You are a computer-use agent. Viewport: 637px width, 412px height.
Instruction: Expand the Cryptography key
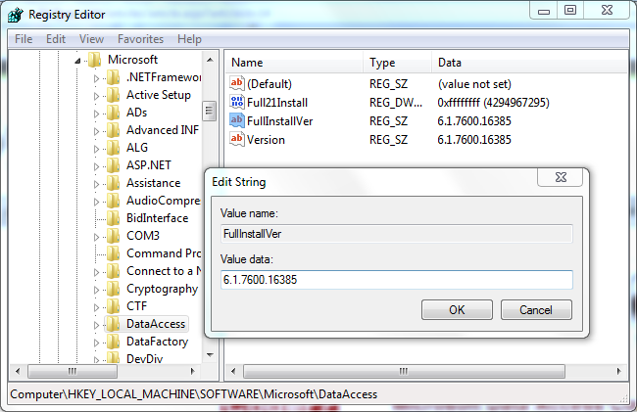[x=96, y=290]
